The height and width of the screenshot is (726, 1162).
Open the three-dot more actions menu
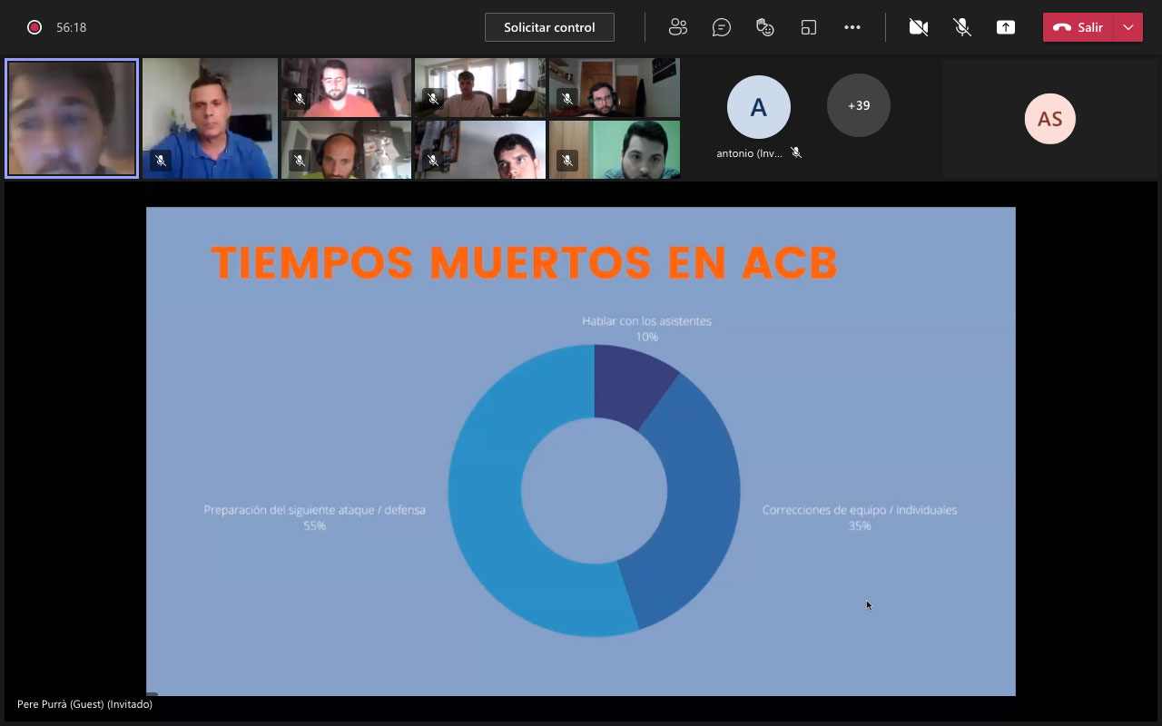tap(852, 27)
